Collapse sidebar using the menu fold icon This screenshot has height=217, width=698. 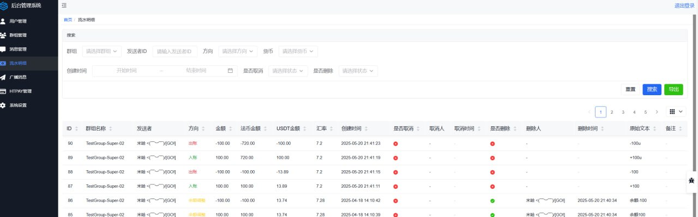pyautogui.click(x=64, y=5)
